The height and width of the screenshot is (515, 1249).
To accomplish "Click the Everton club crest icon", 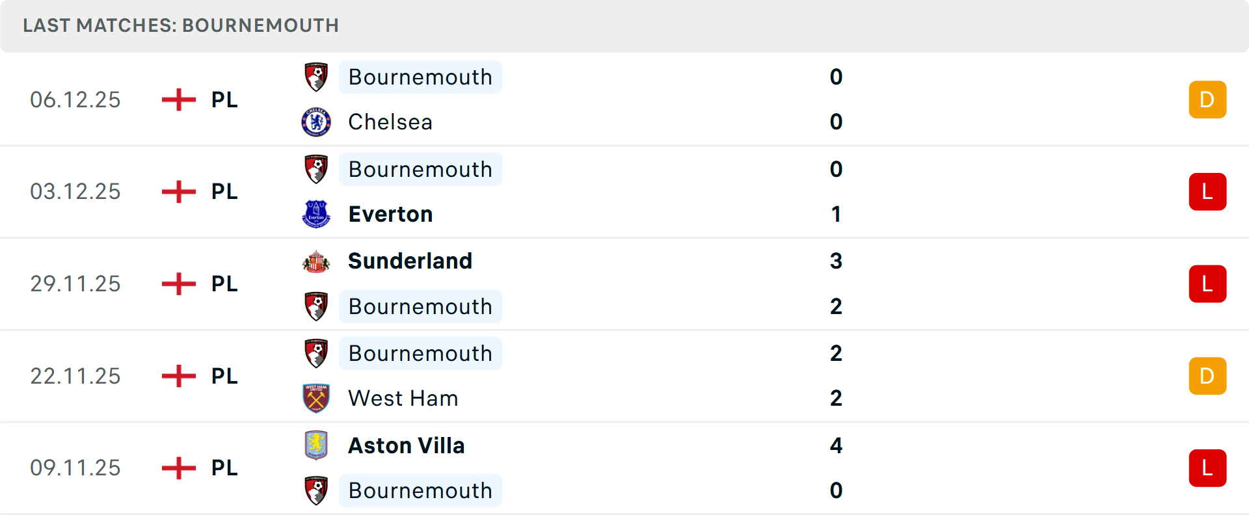I will pyautogui.click(x=316, y=214).
